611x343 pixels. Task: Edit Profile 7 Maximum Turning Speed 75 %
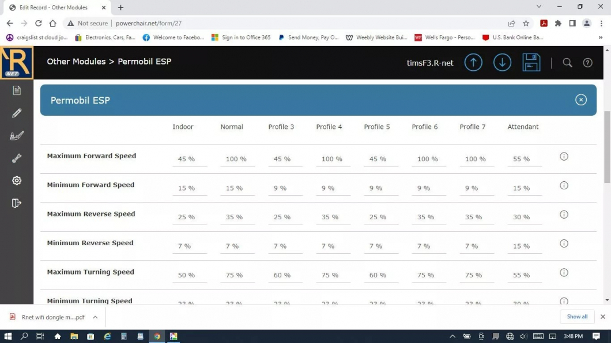(x=477, y=275)
